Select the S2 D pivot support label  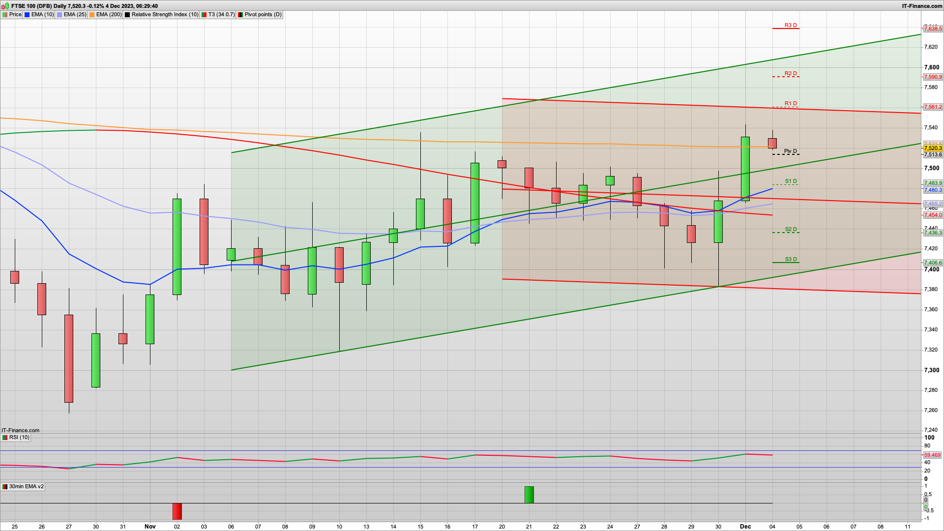(x=791, y=229)
